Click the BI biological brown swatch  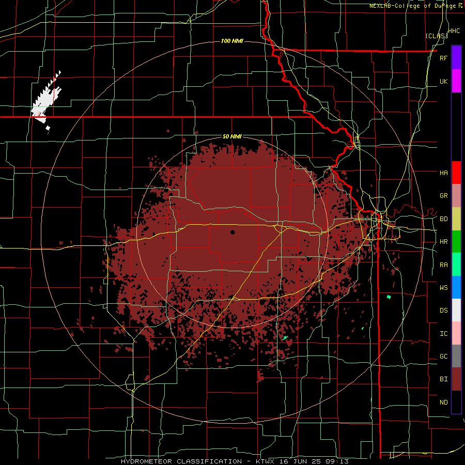tap(456, 379)
